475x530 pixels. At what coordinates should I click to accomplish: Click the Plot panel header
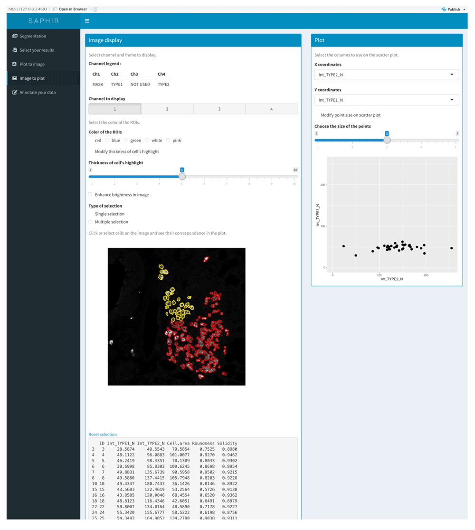coord(387,40)
